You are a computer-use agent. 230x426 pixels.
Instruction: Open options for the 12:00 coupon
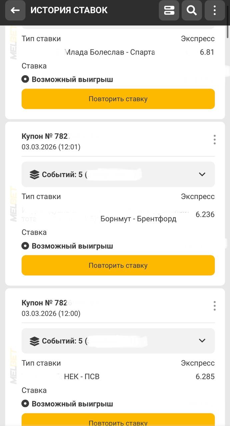click(214, 306)
